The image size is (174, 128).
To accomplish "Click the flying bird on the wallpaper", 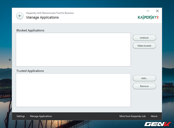I will coord(10,59).
